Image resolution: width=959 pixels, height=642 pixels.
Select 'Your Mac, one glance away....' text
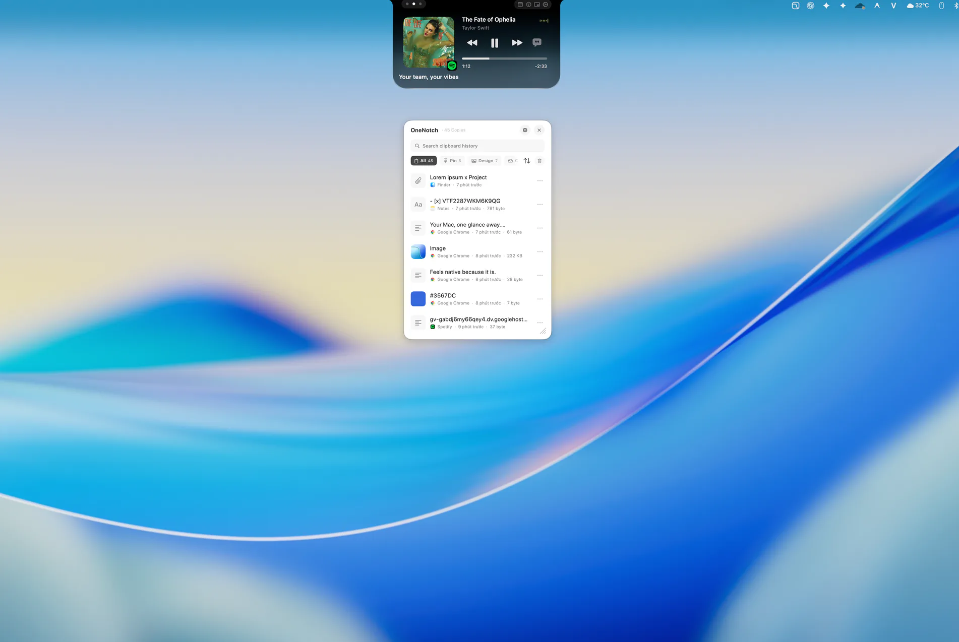click(x=467, y=225)
